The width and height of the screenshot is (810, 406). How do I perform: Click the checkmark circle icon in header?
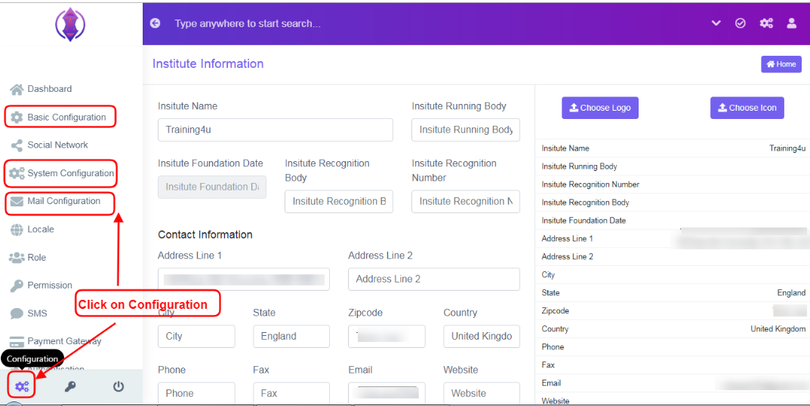741,23
